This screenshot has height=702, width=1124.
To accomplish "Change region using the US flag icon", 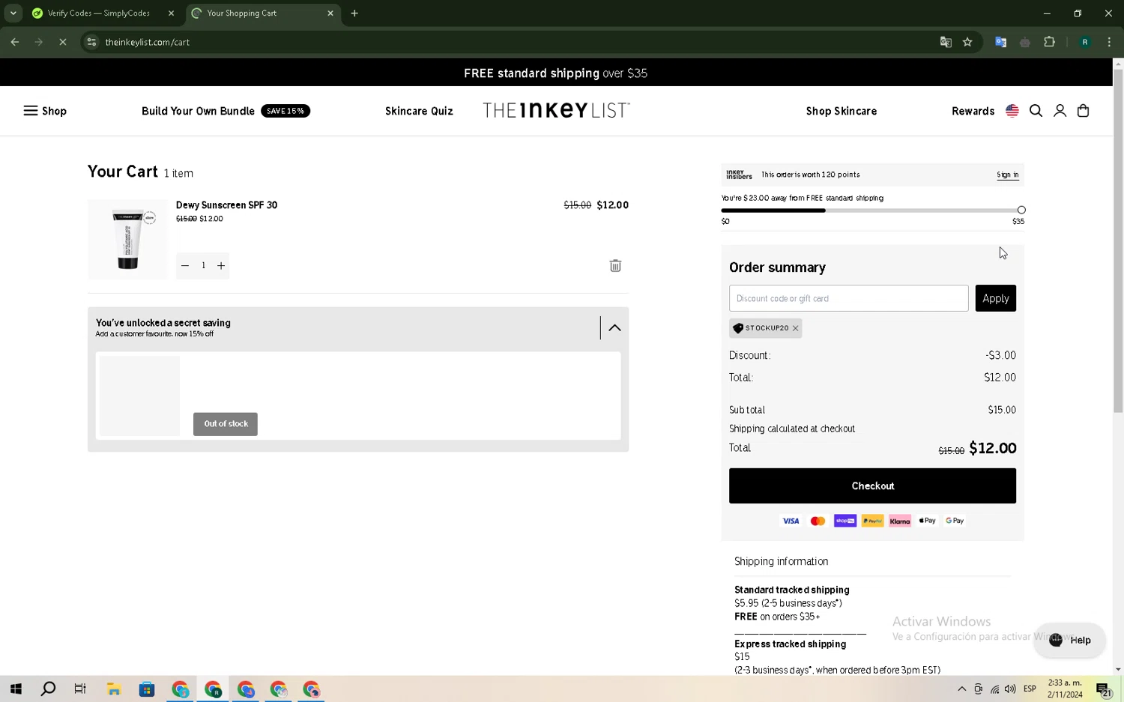I will click(x=1012, y=111).
